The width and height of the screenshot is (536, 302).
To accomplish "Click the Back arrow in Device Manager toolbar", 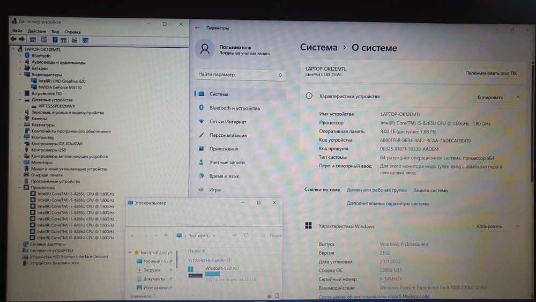I will click(13, 39).
